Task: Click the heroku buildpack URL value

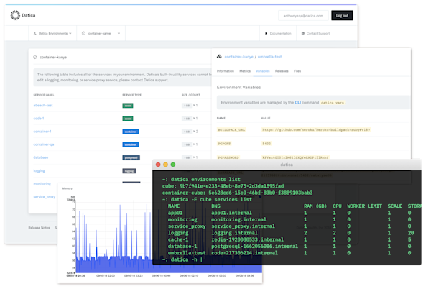Action: (x=316, y=129)
